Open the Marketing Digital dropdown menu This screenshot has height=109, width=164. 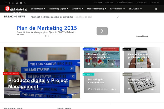(59, 9)
